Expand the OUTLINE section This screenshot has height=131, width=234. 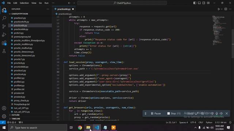15,115
